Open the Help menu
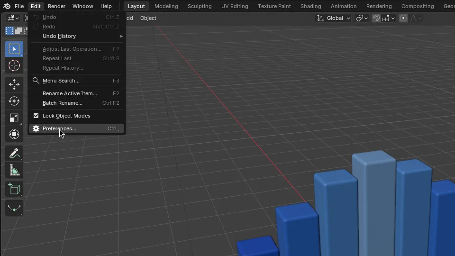Image resolution: width=455 pixels, height=256 pixels. (x=106, y=6)
